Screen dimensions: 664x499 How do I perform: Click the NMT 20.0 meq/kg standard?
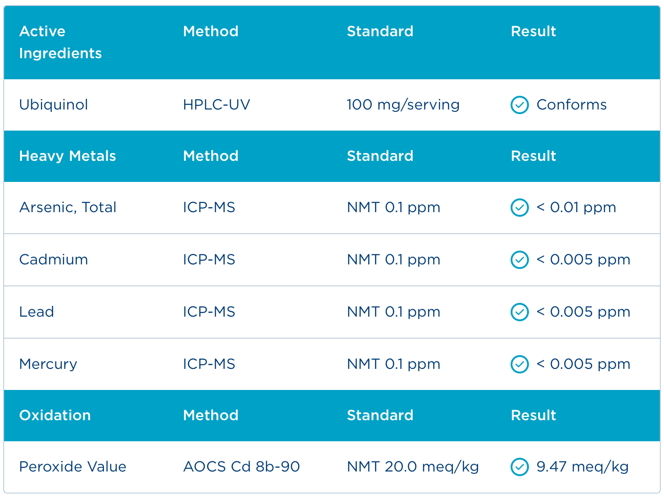click(413, 467)
